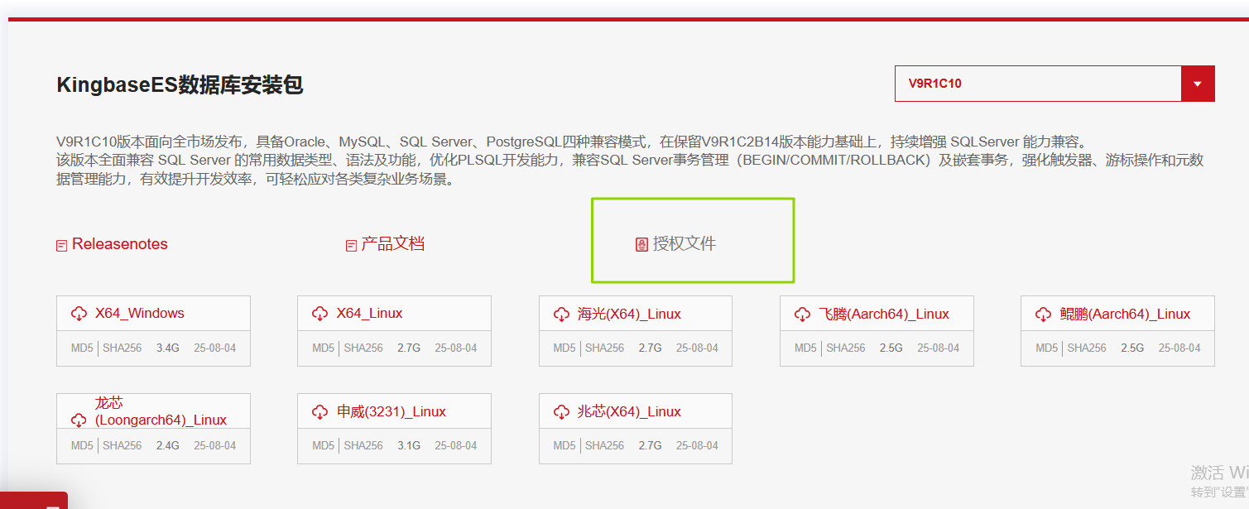Image resolution: width=1249 pixels, height=509 pixels.
Task: Download the 鲲鹏(Aarch64)_Linux package
Action: pyautogui.click(x=1125, y=314)
